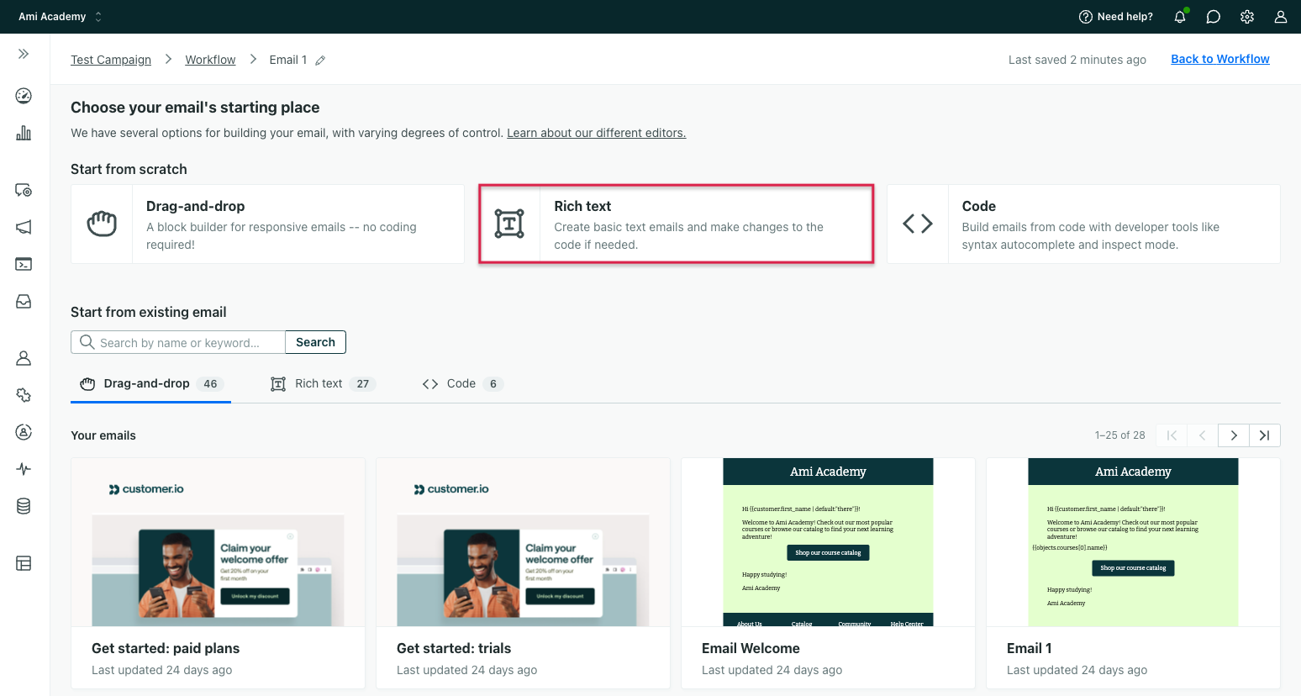
Task: Click the Email Welcome card title
Action: [x=751, y=648]
